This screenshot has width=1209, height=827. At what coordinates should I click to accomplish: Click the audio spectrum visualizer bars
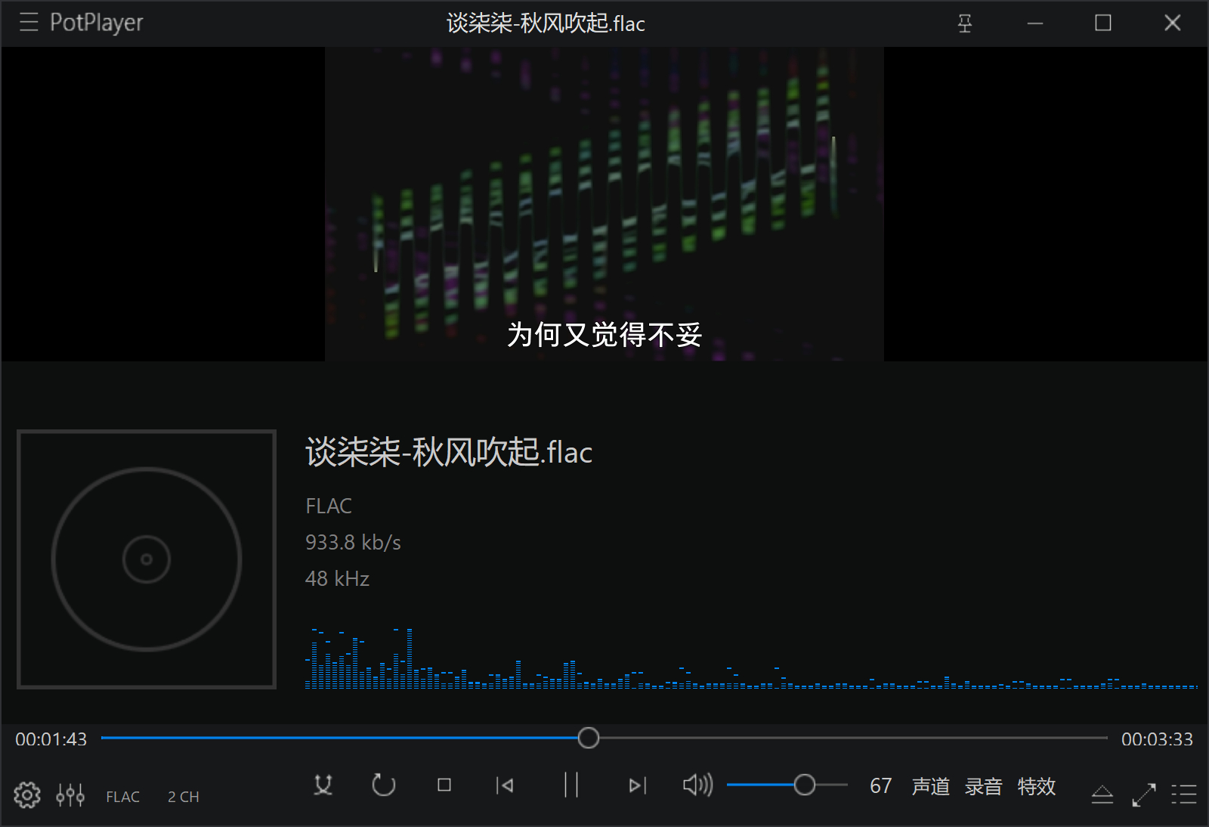751,658
